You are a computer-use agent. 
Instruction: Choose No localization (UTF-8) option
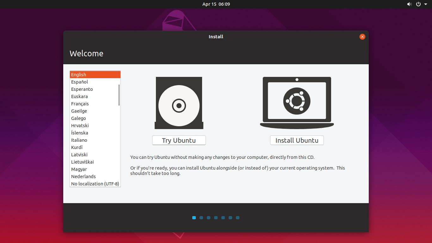coord(95,184)
